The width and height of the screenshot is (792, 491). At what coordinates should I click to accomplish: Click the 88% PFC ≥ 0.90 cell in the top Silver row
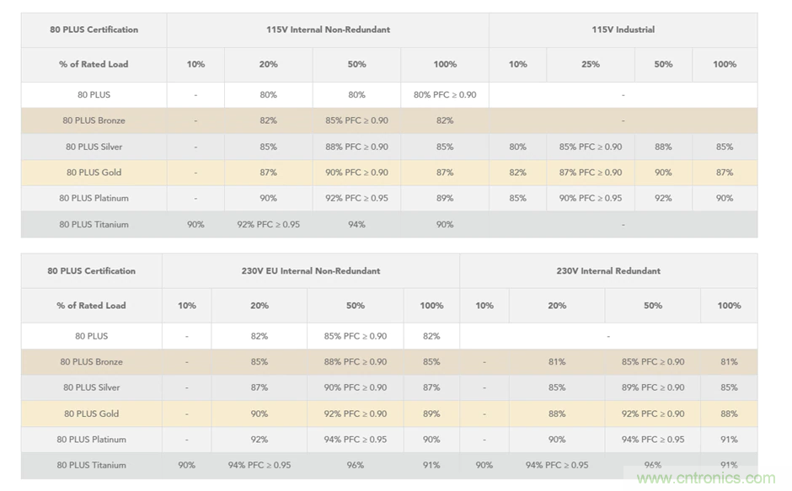(x=356, y=147)
